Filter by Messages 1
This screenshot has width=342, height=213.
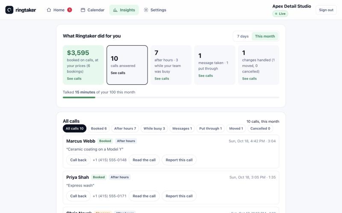[182, 129]
